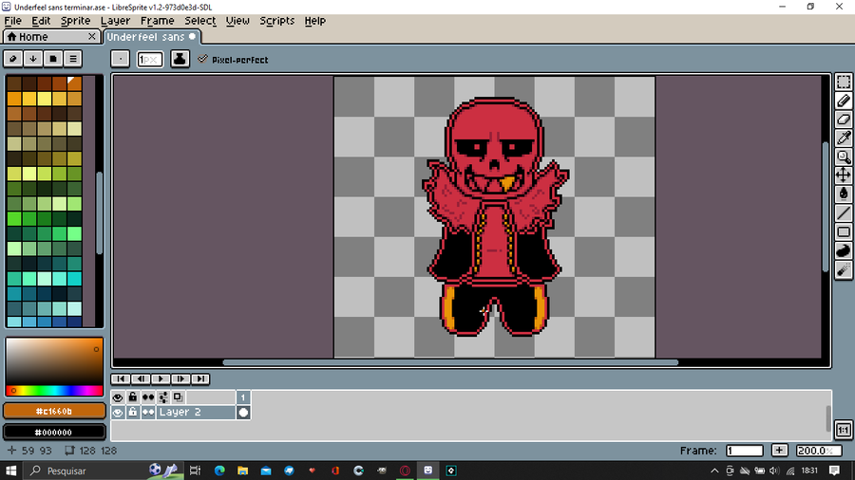Open the palette options menu icon
Image resolution: width=855 pixels, height=480 pixels.
pos(73,59)
